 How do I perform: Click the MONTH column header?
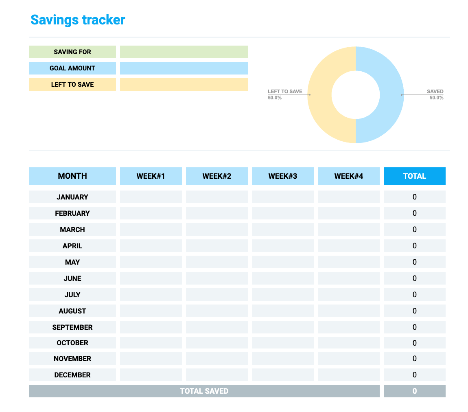(x=72, y=176)
